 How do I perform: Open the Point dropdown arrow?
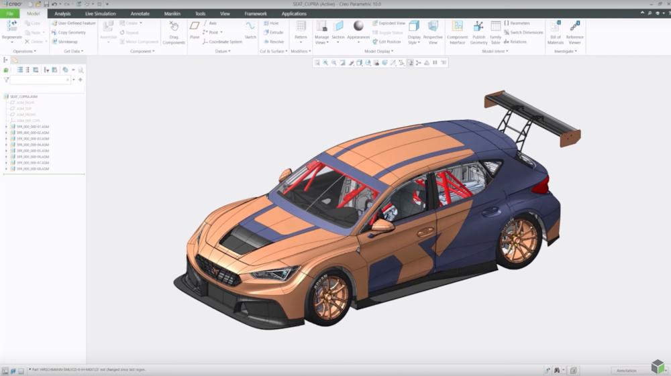221,32
